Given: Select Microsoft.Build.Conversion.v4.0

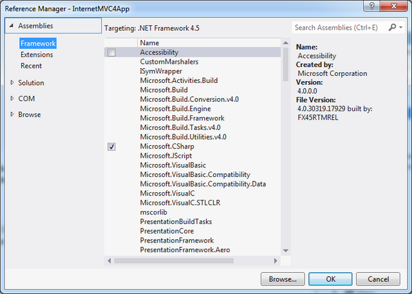Looking at the screenshot, I should coord(192,100).
